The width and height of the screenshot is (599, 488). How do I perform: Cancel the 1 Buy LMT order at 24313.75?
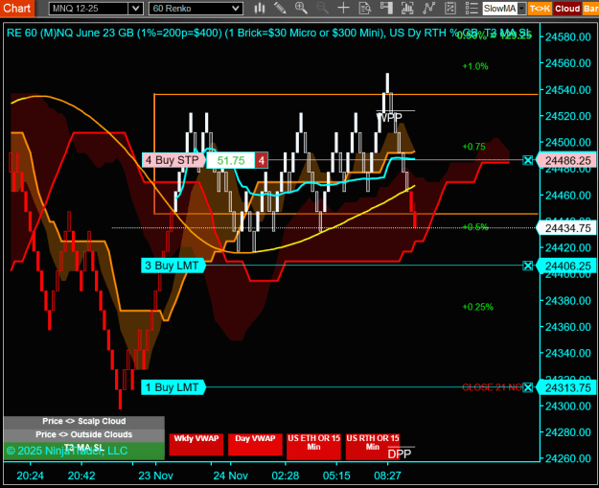click(x=527, y=387)
